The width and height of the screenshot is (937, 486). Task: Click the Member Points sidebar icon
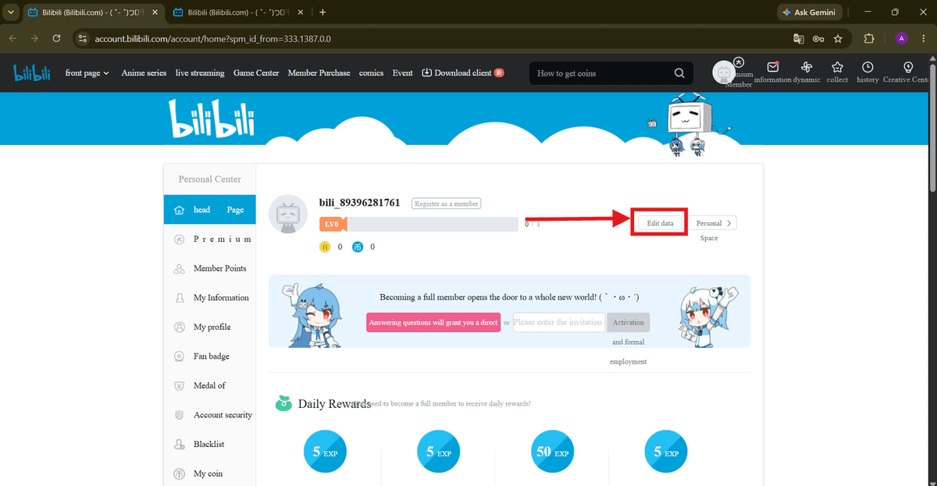pyautogui.click(x=179, y=268)
